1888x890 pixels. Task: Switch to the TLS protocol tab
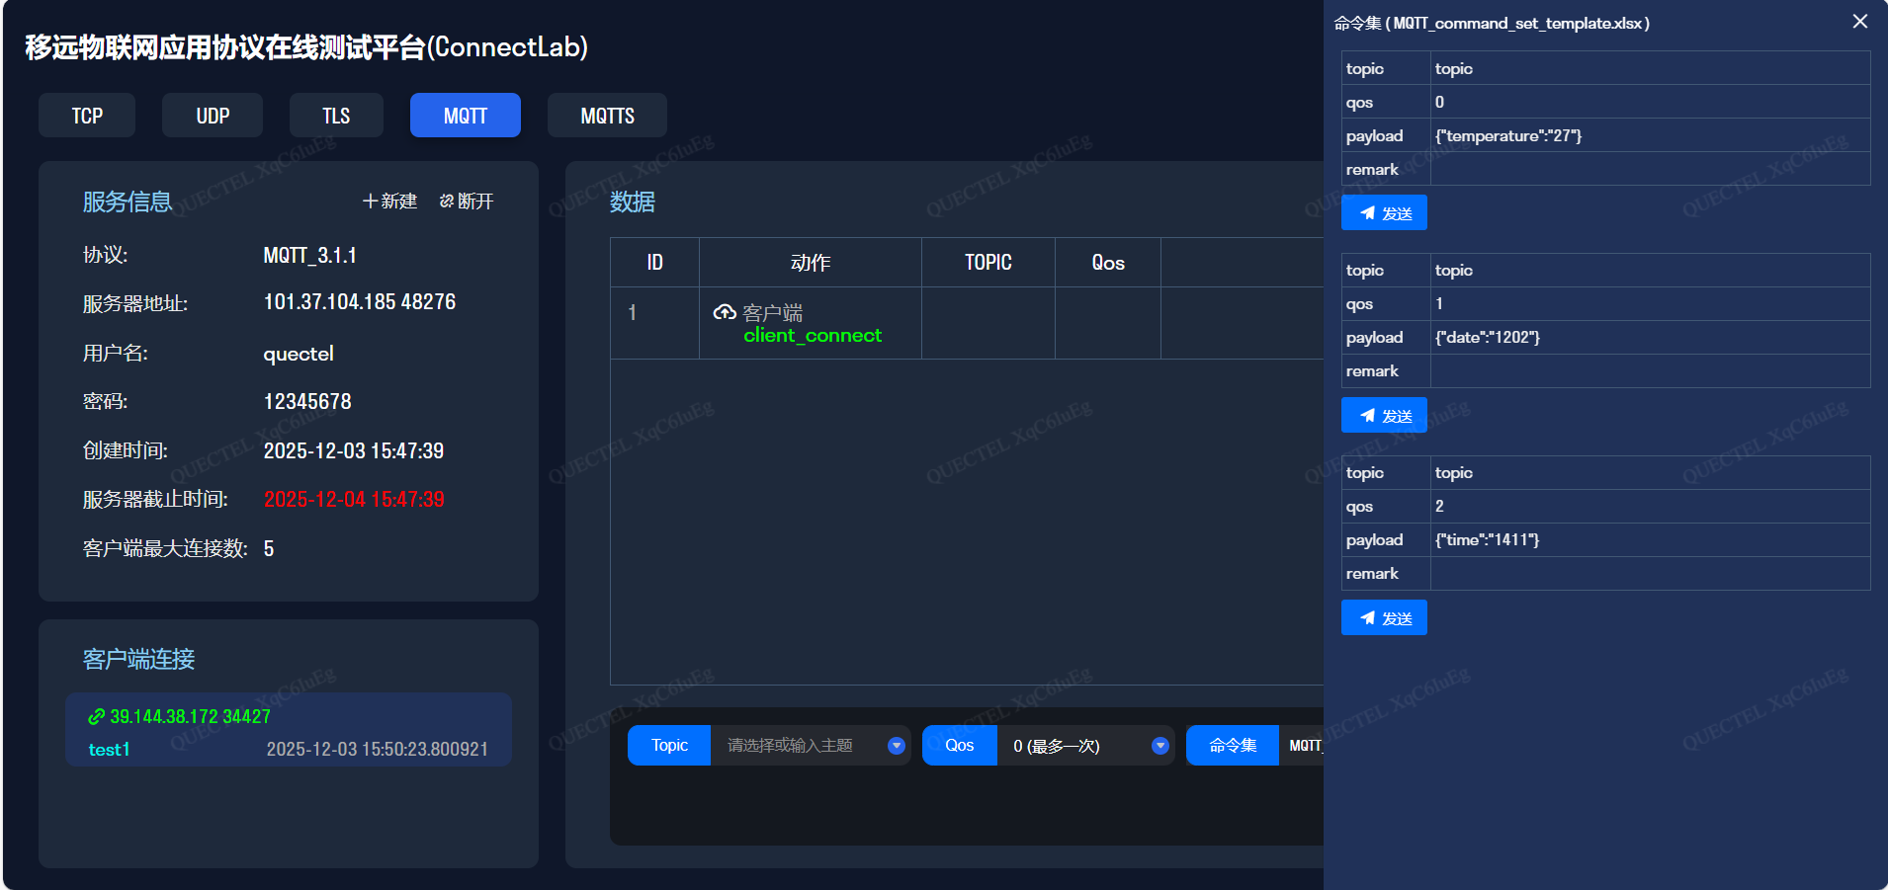[x=336, y=116]
